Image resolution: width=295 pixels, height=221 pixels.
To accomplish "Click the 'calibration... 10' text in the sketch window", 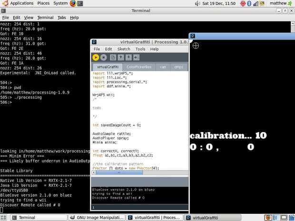I will click(228, 135).
